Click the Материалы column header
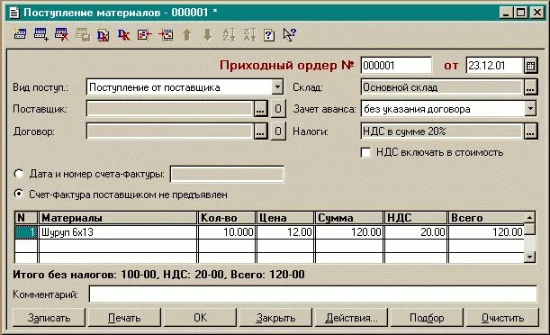 point(118,218)
